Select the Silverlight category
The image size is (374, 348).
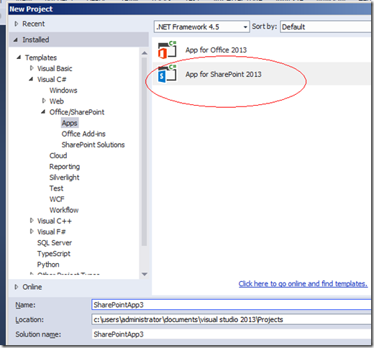click(x=64, y=178)
